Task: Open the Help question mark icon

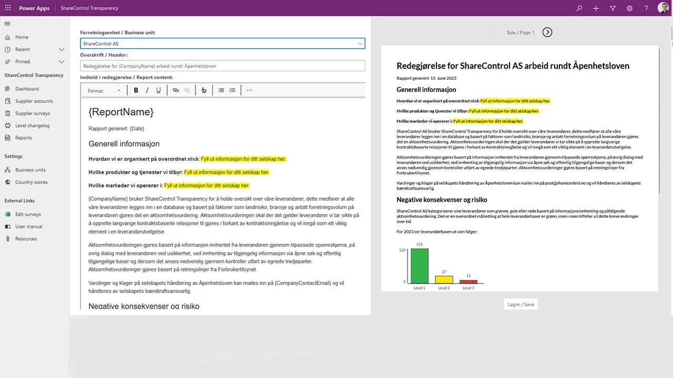Action: (x=646, y=8)
